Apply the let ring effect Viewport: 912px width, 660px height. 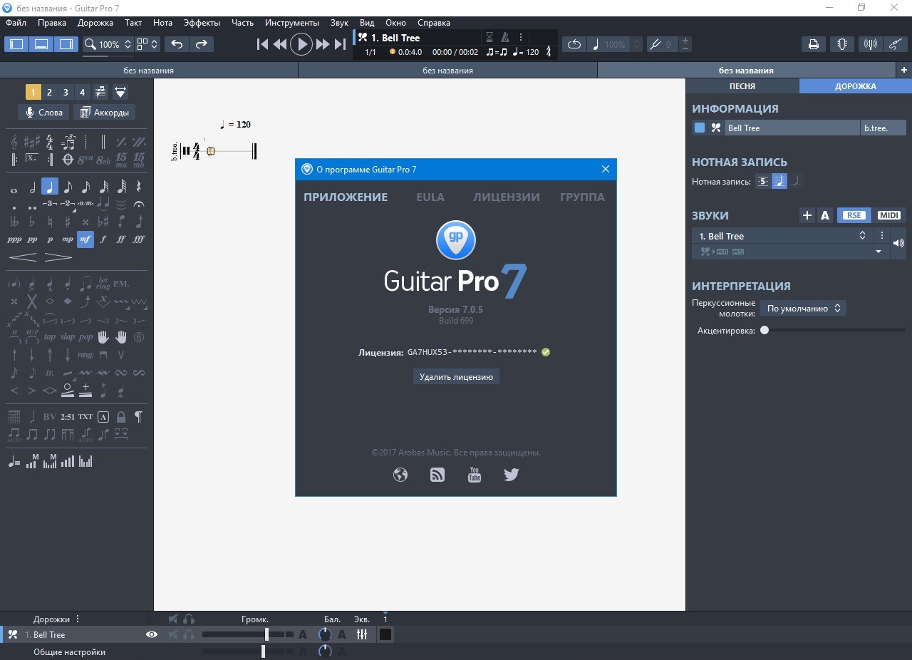click(x=103, y=284)
